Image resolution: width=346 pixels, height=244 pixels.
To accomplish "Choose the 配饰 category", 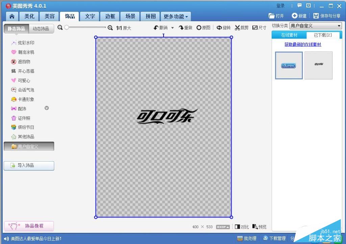I will (x=19, y=108).
